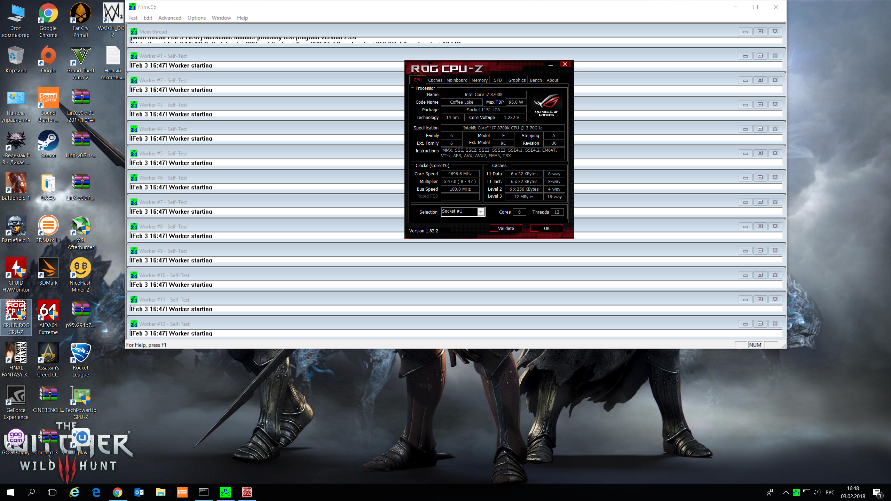Click the Validate button in CPU-Z
This screenshot has height=501, width=891.
(x=506, y=228)
